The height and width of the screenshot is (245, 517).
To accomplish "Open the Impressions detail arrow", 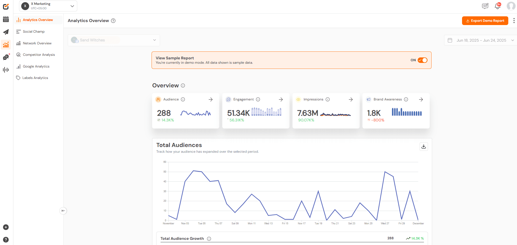I will (x=350, y=99).
